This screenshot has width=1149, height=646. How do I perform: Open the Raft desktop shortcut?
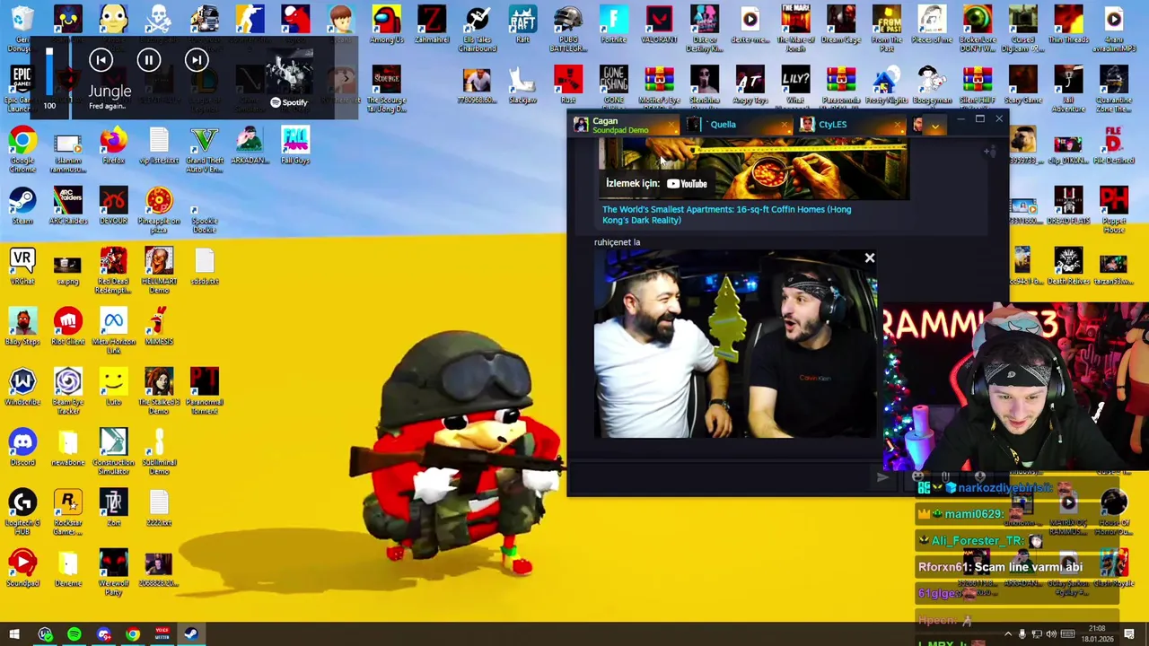pos(522,24)
